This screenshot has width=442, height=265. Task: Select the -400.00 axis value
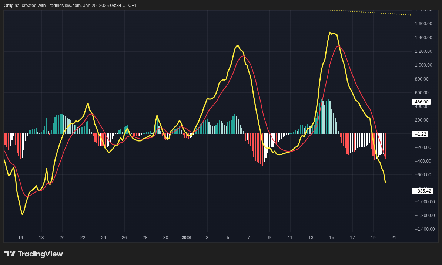point(423,161)
